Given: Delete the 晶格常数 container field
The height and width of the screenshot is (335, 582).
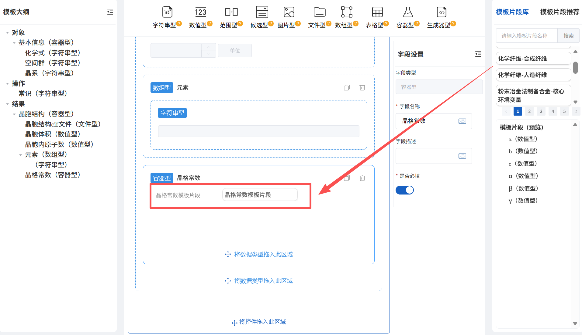Looking at the screenshot, I should tap(362, 178).
